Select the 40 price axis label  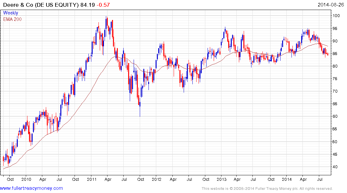(335, 167)
